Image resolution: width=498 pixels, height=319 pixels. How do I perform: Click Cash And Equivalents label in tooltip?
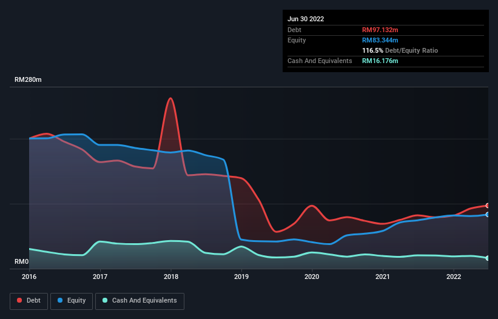(x=320, y=61)
